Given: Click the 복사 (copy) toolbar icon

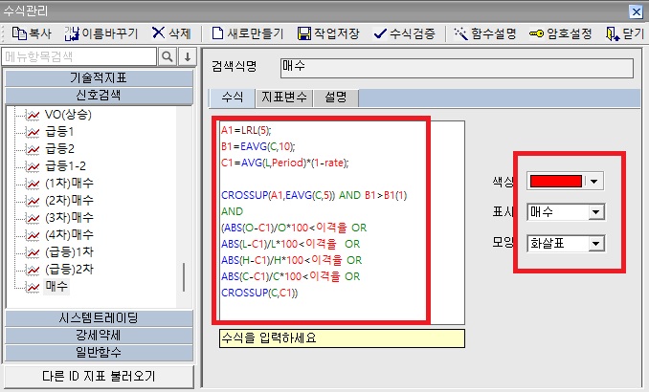Looking at the screenshot, I should (x=19, y=33).
